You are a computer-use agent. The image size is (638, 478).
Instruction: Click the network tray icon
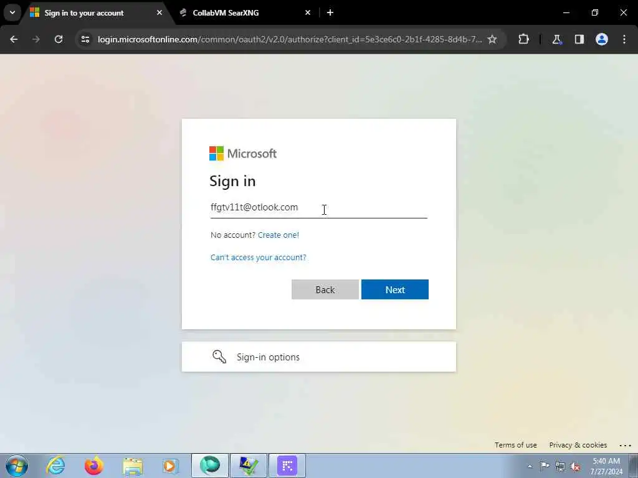click(560, 466)
